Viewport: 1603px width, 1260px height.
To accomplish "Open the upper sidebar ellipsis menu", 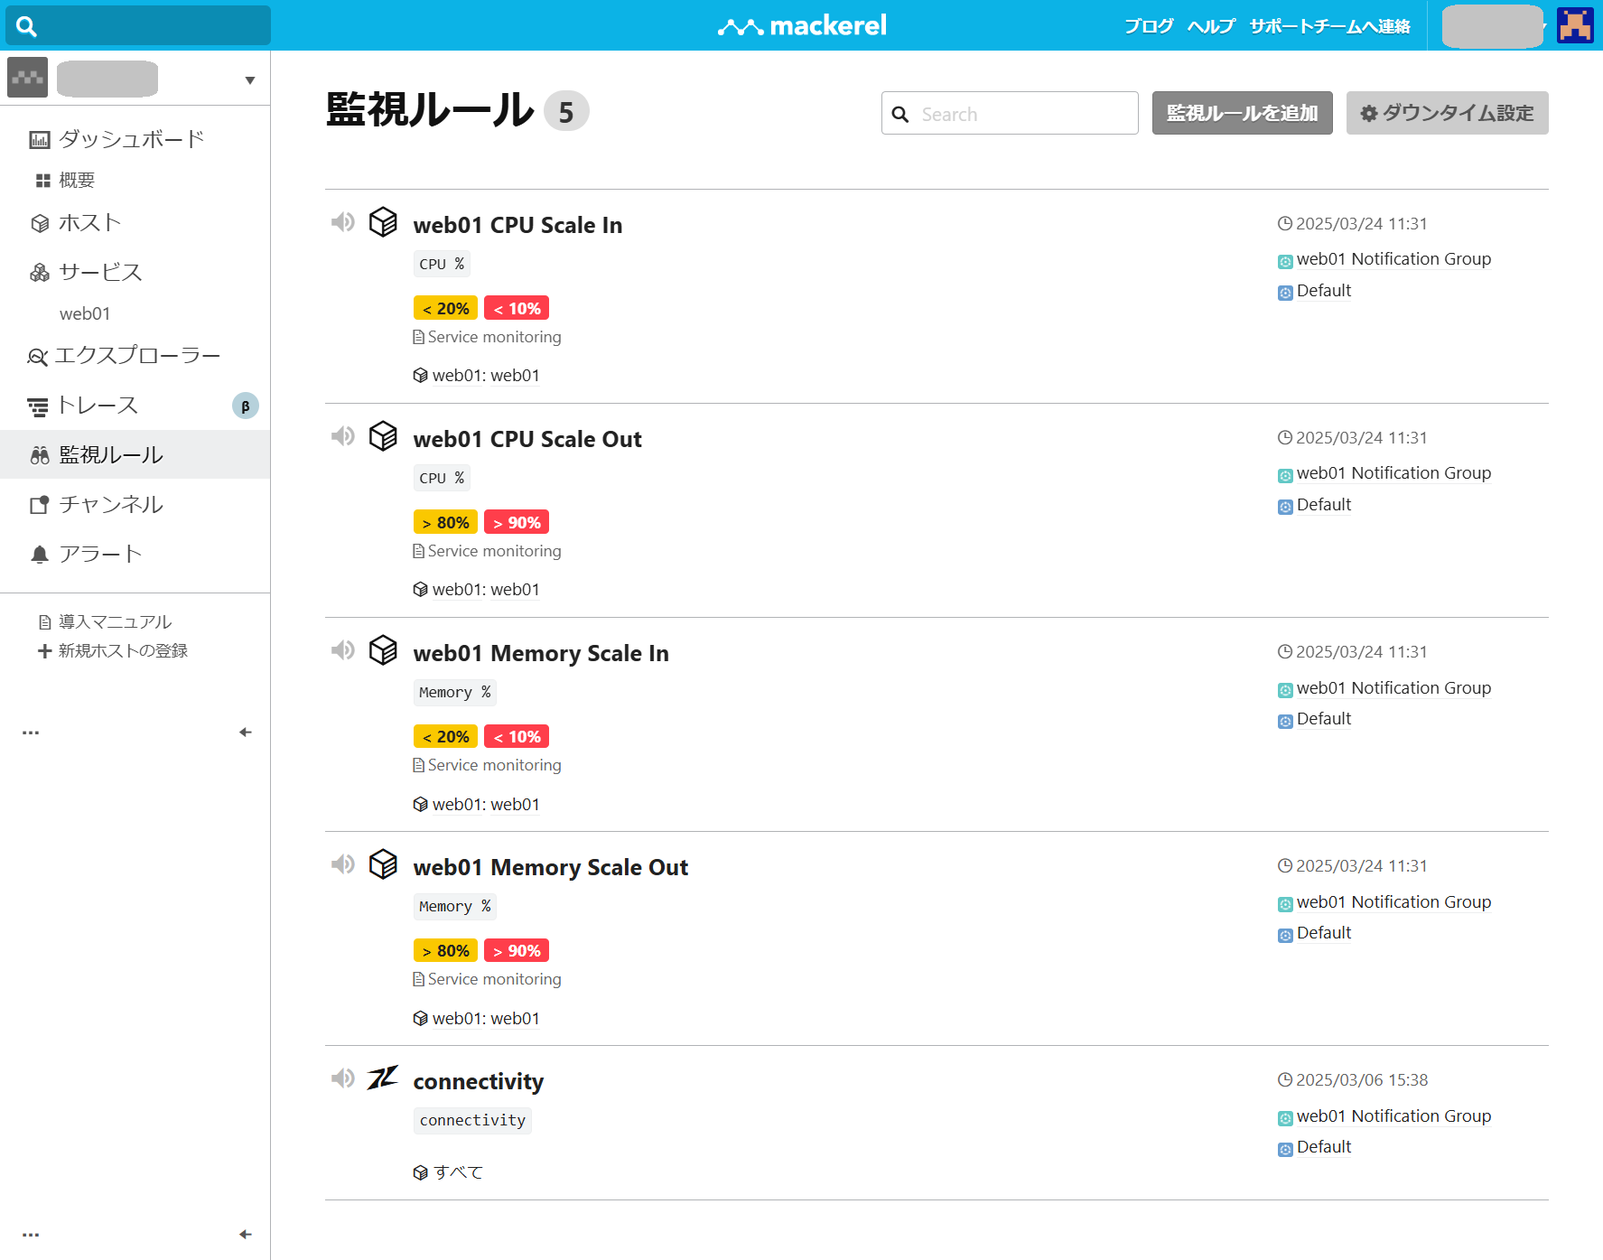I will point(31,733).
